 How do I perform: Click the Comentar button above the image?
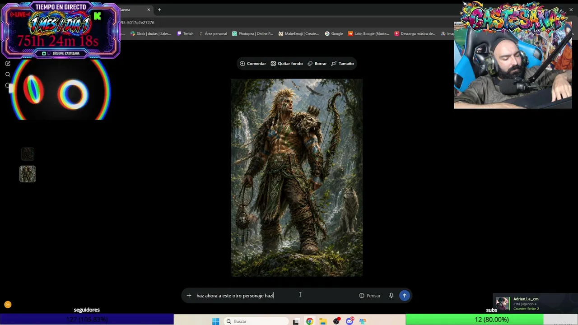coord(253,64)
